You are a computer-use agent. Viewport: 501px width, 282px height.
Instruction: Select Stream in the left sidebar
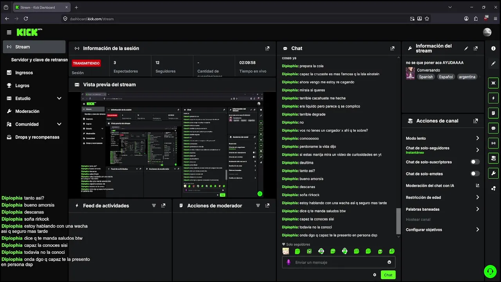(34, 47)
